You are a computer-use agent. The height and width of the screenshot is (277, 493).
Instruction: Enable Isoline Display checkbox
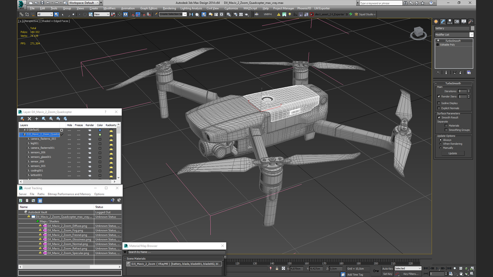click(x=439, y=103)
